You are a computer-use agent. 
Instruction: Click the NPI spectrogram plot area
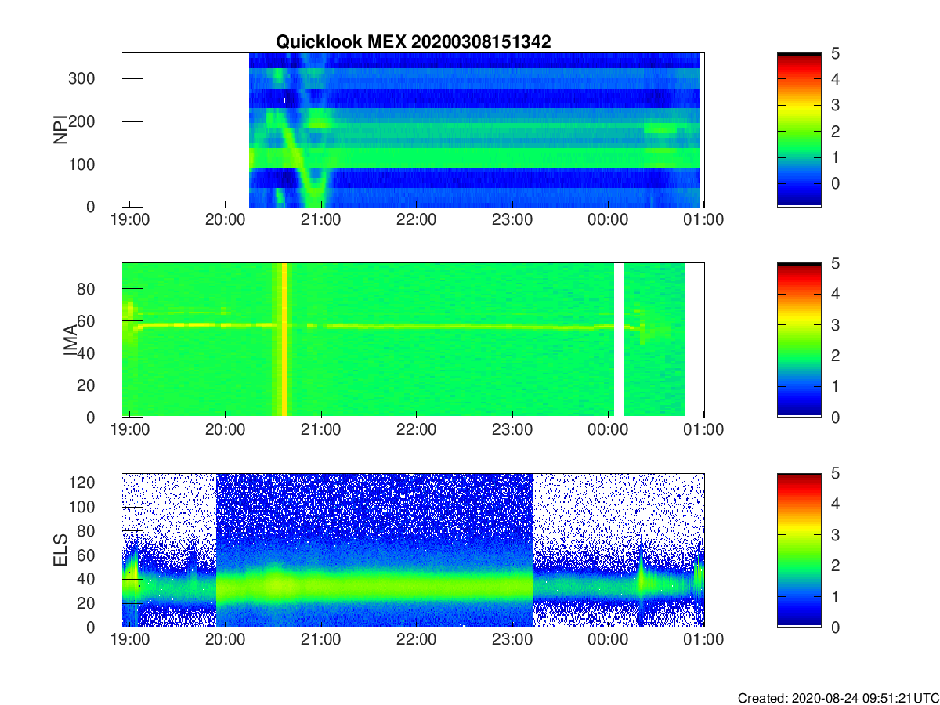click(x=413, y=129)
